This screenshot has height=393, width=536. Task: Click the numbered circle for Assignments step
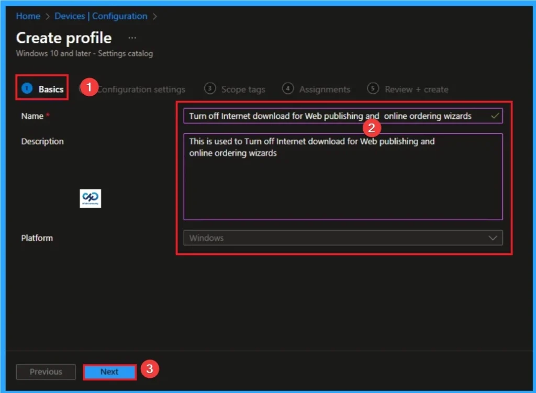[288, 89]
